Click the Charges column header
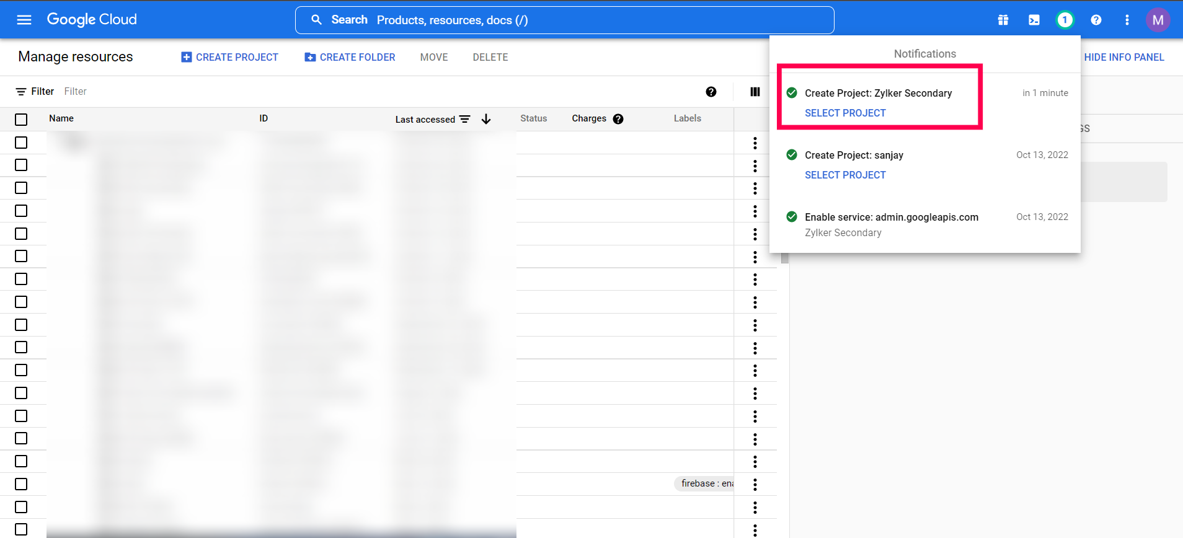Image resolution: width=1183 pixels, height=538 pixels. coord(589,118)
